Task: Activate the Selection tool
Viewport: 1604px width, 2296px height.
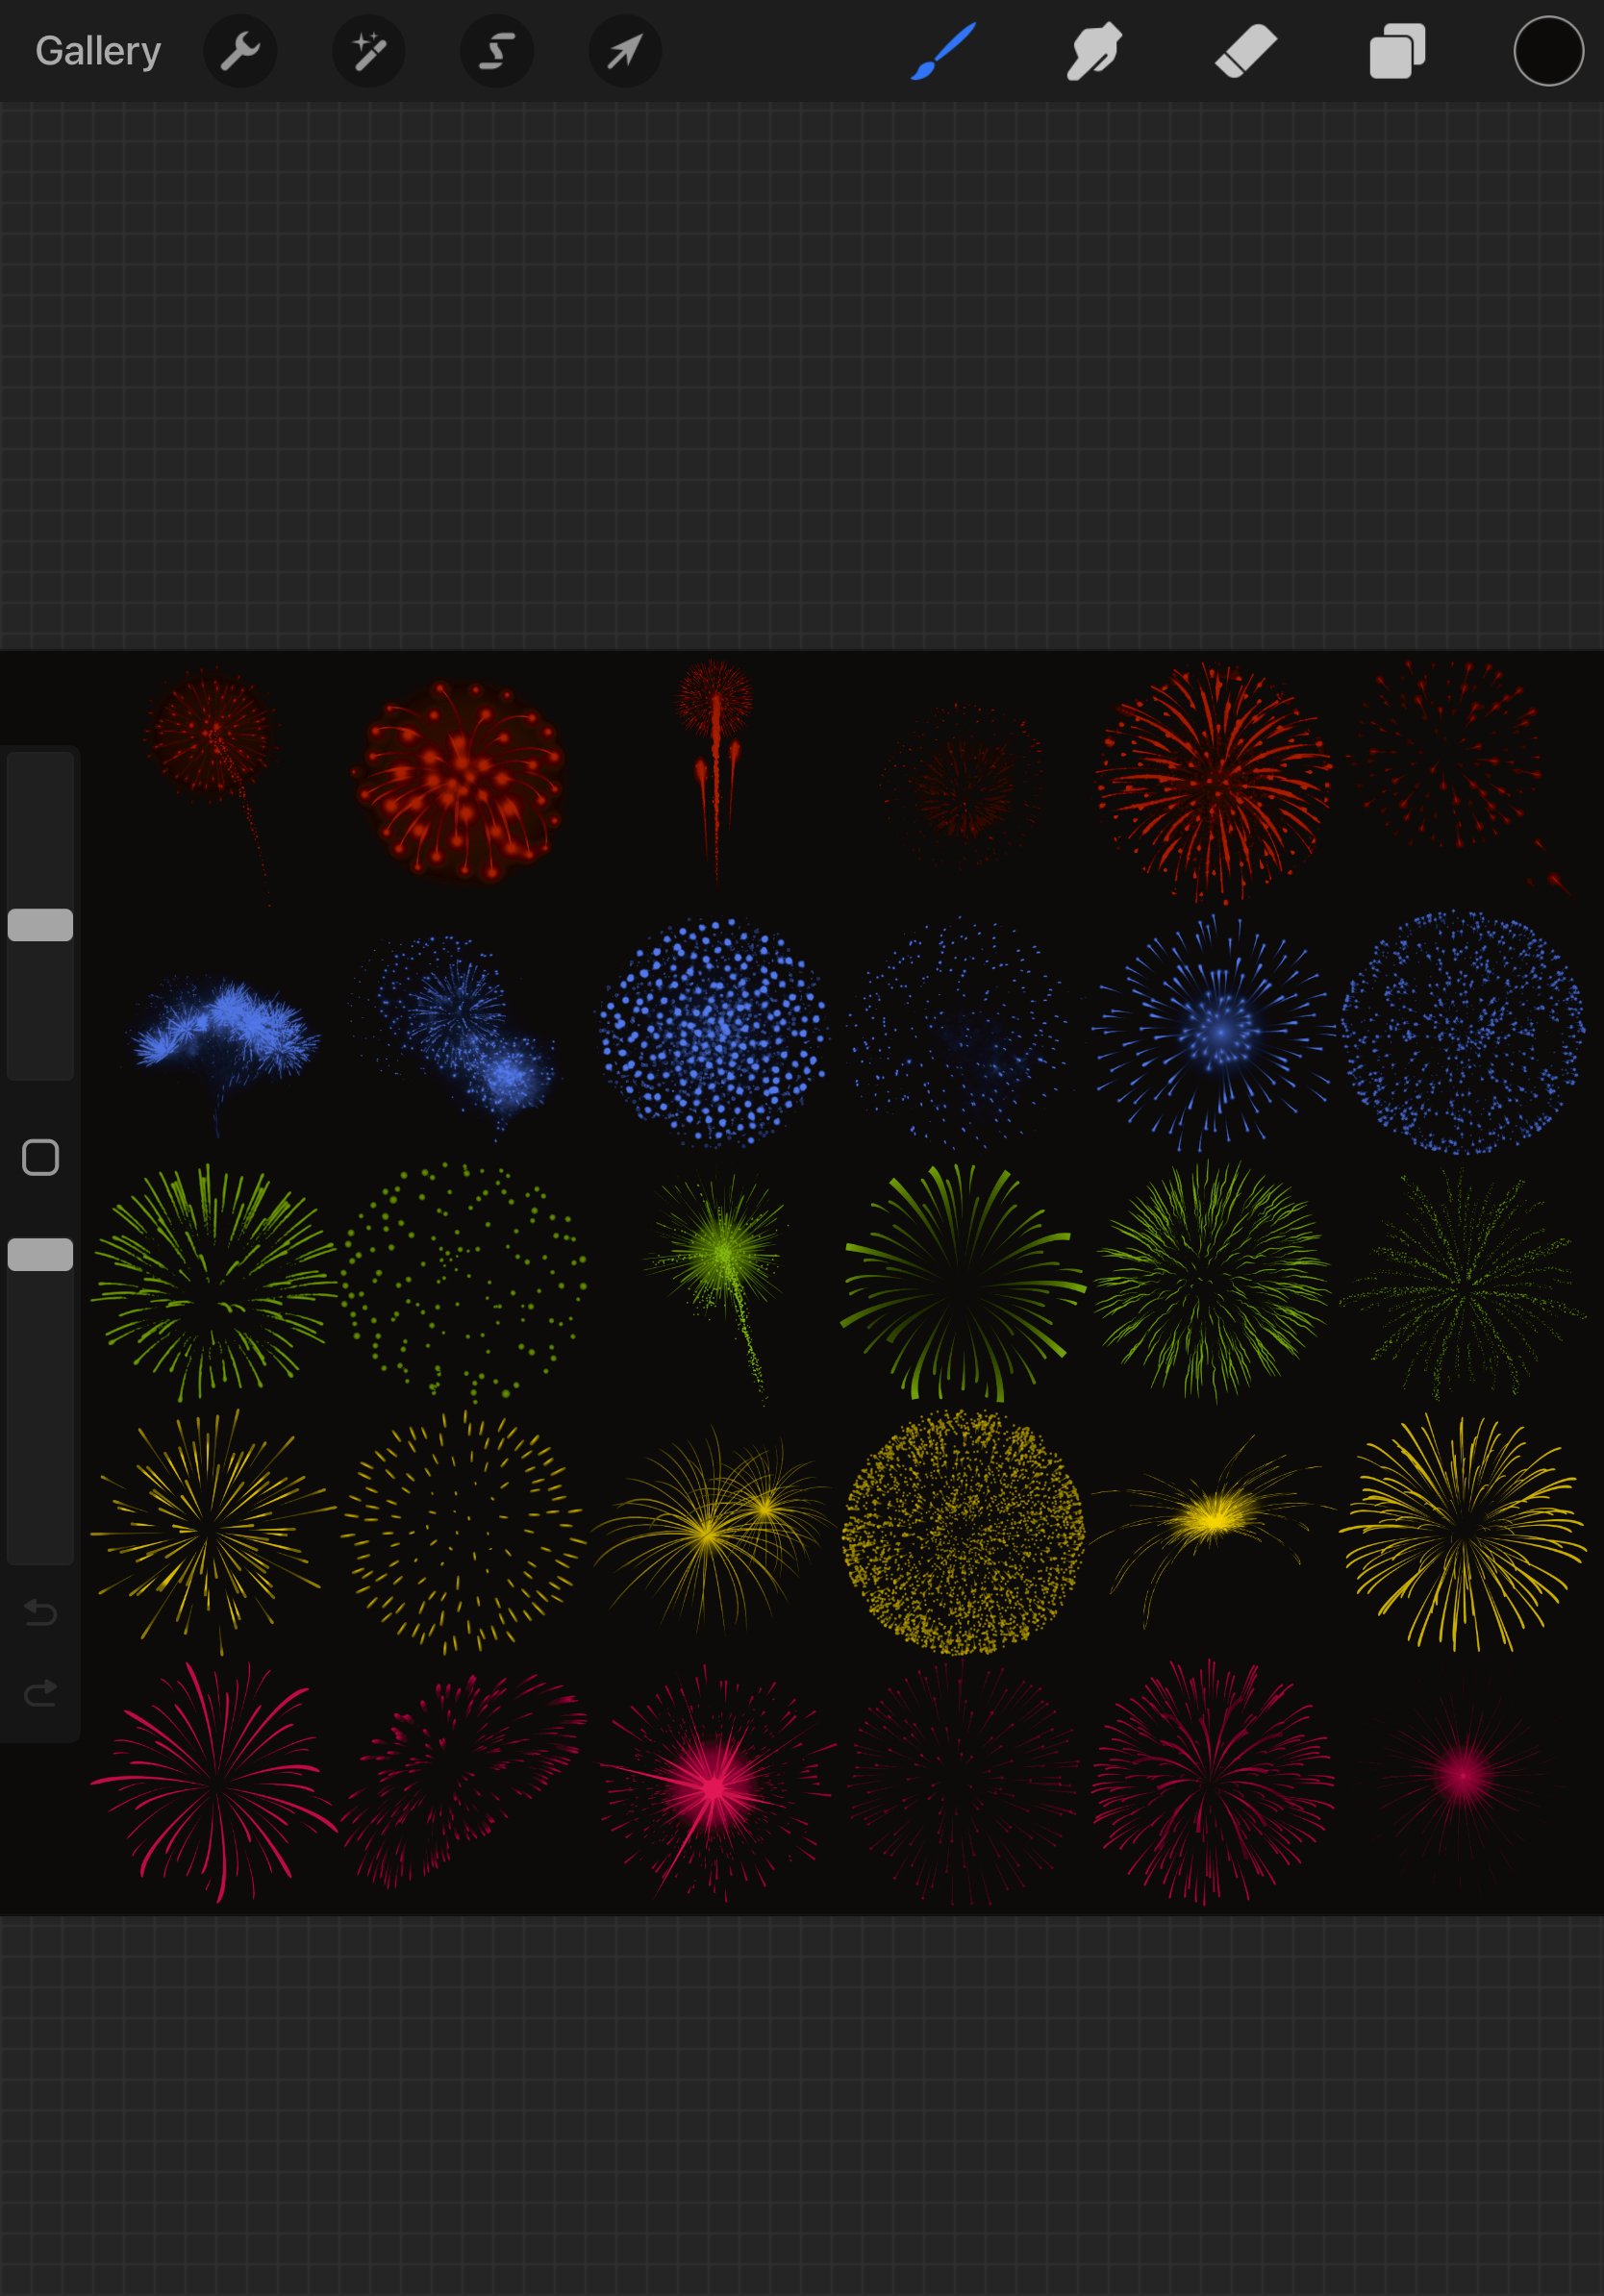Action: (496, 51)
